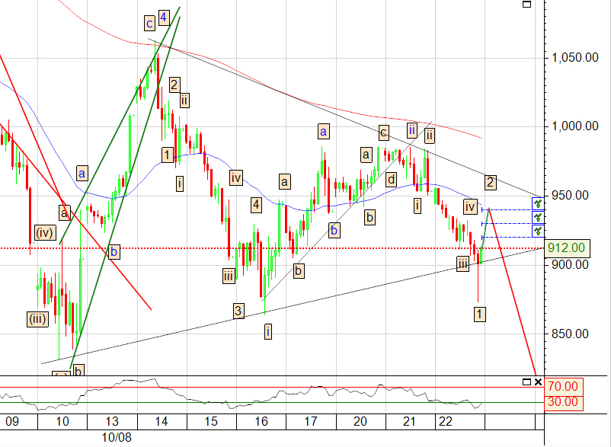The image size is (611, 447).
Task: Click the 16 date on time axis
Action: [261, 421]
